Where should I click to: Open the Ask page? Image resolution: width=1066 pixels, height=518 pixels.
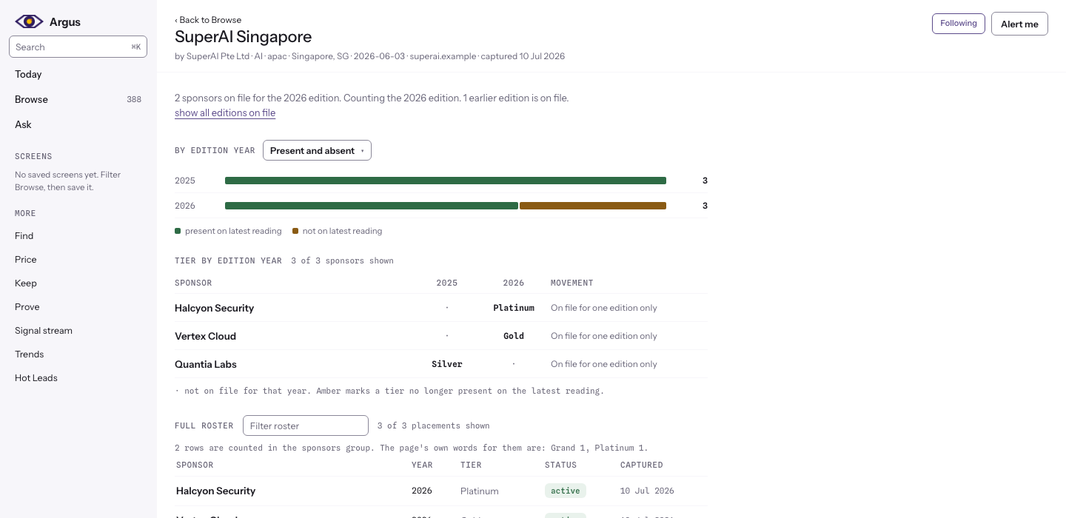click(23, 124)
